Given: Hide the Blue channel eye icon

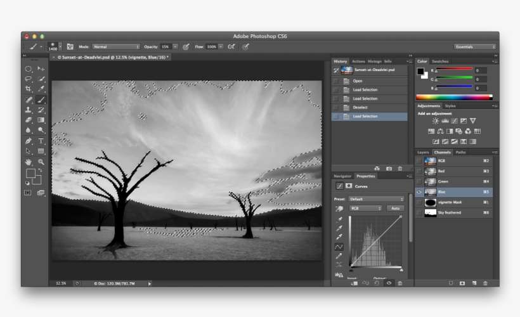Looking at the screenshot, I should [x=419, y=191].
